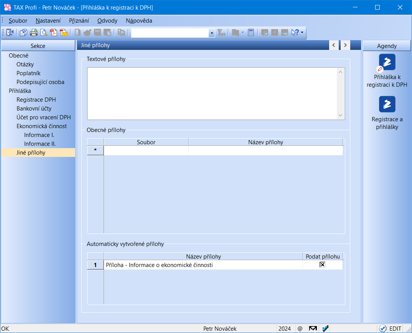This screenshot has height=333, width=412.
Task: Open the Přiznání menu
Action: [x=79, y=21]
